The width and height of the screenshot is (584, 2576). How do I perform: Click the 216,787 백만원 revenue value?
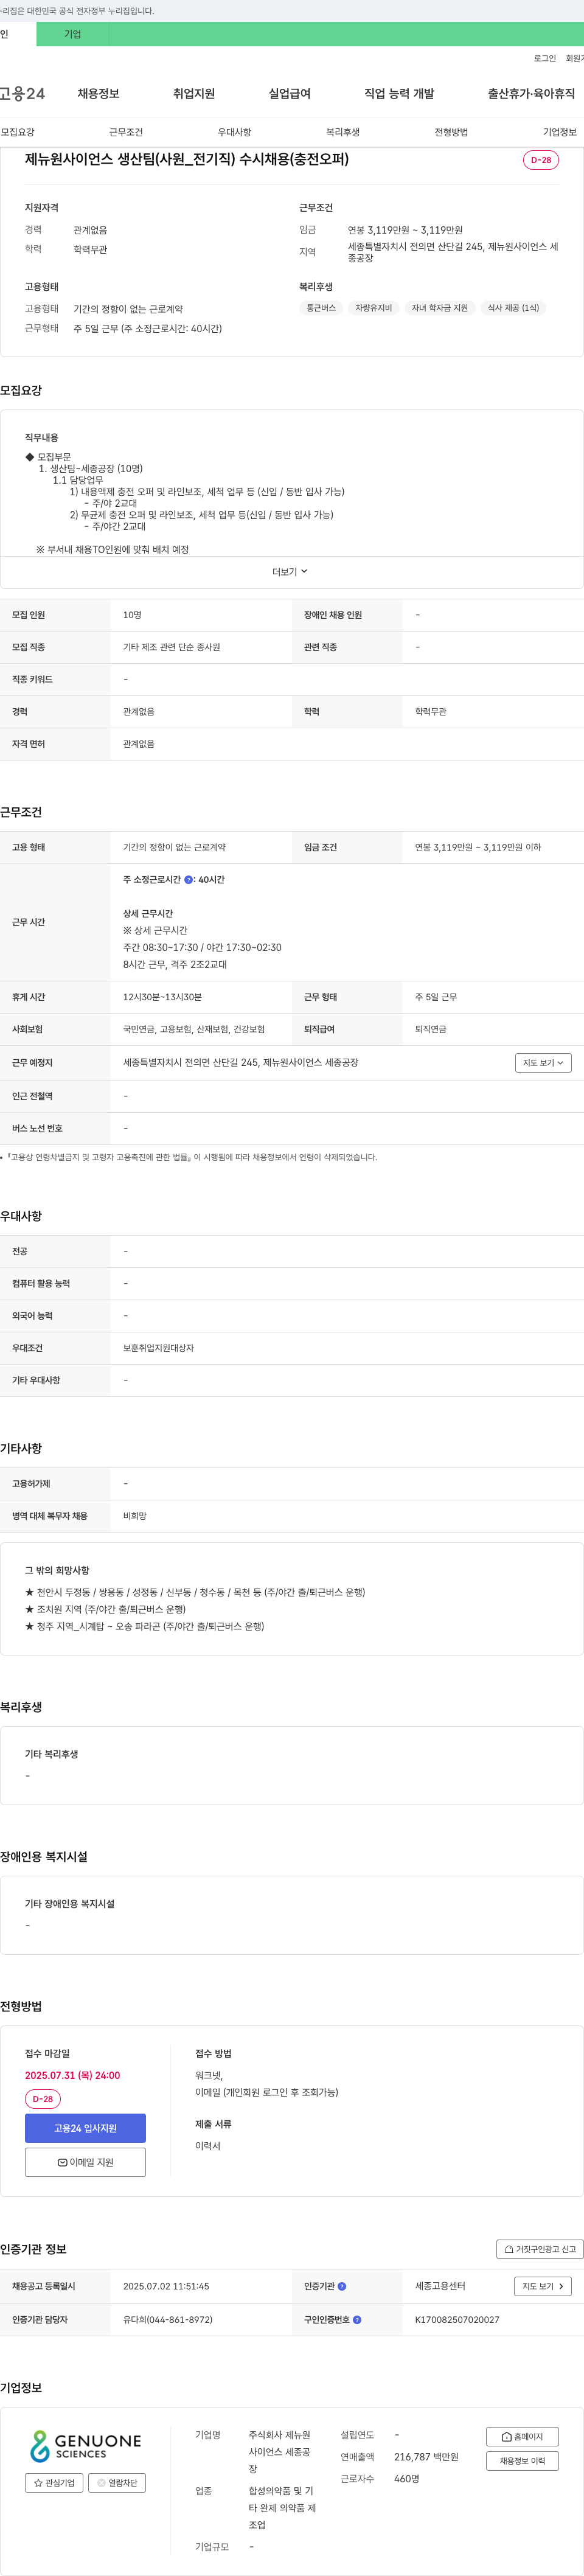tap(426, 2457)
